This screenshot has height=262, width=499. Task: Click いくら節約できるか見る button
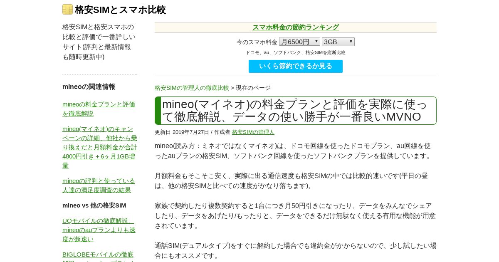(x=296, y=66)
